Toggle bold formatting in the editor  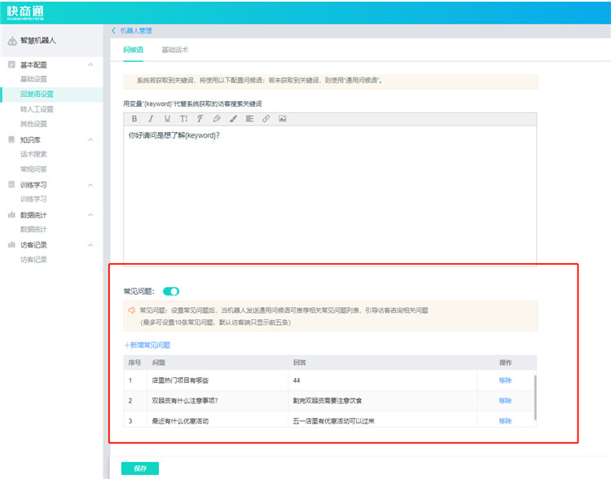tap(134, 119)
